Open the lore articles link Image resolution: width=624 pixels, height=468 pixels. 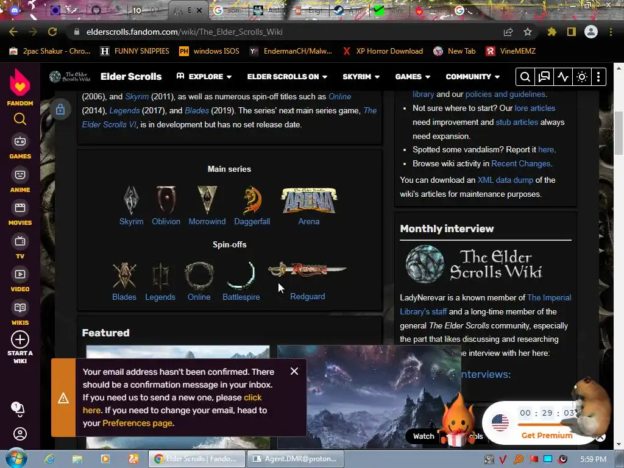point(534,108)
